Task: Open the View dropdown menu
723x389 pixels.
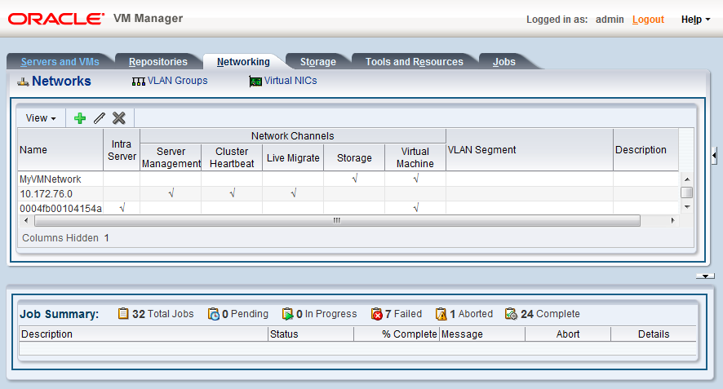Action: (41, 118)
